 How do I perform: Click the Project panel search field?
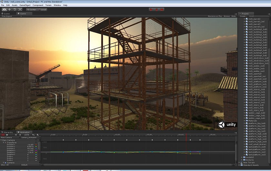pos(258,16)
